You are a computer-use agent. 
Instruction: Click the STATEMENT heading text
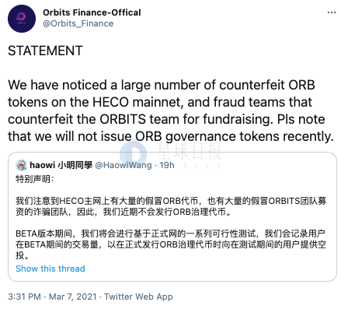[x=45, y=51]
